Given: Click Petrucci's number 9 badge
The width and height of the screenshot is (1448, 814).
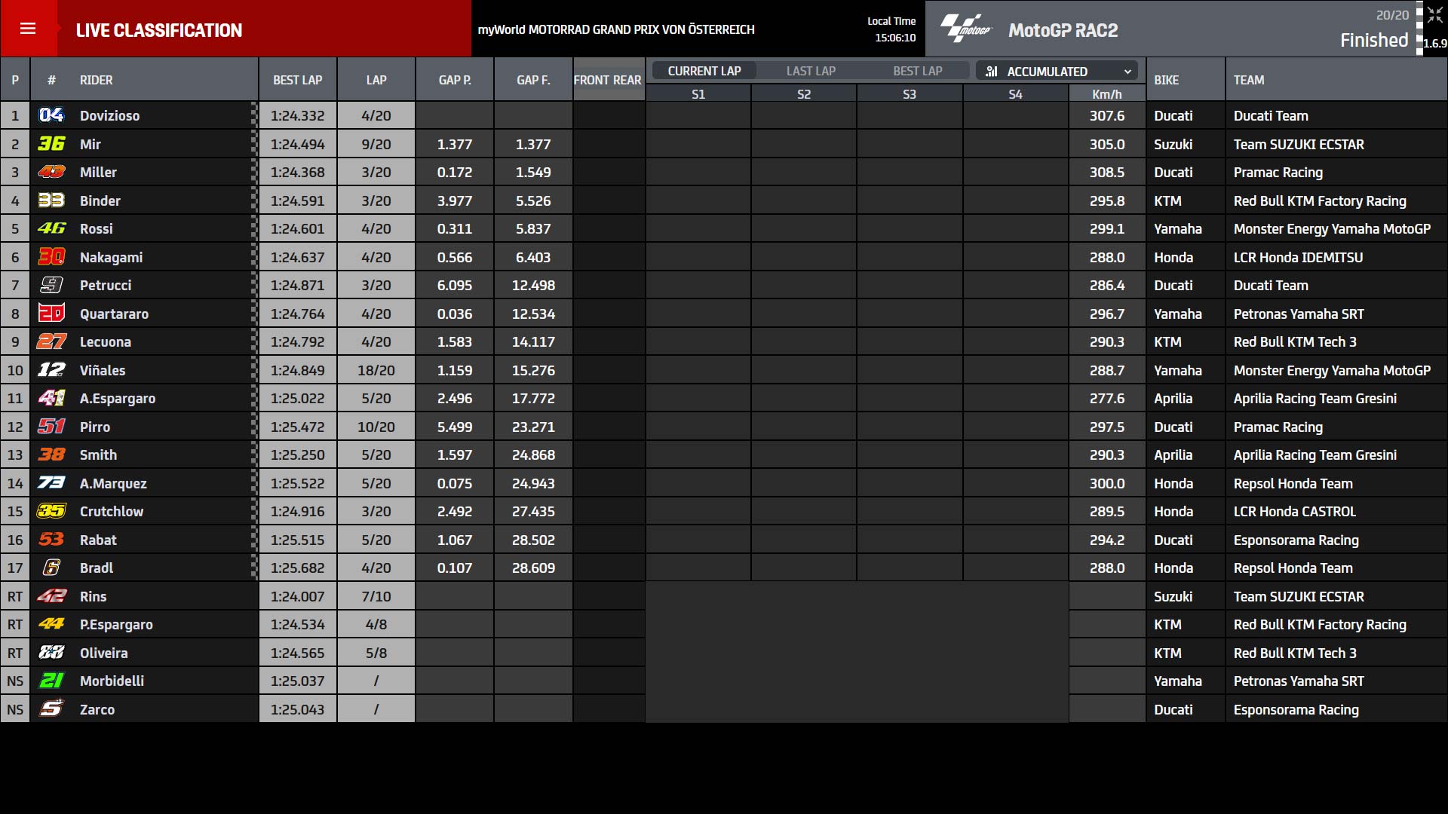Looking at the screenshot, I should [x=51, y=285].
